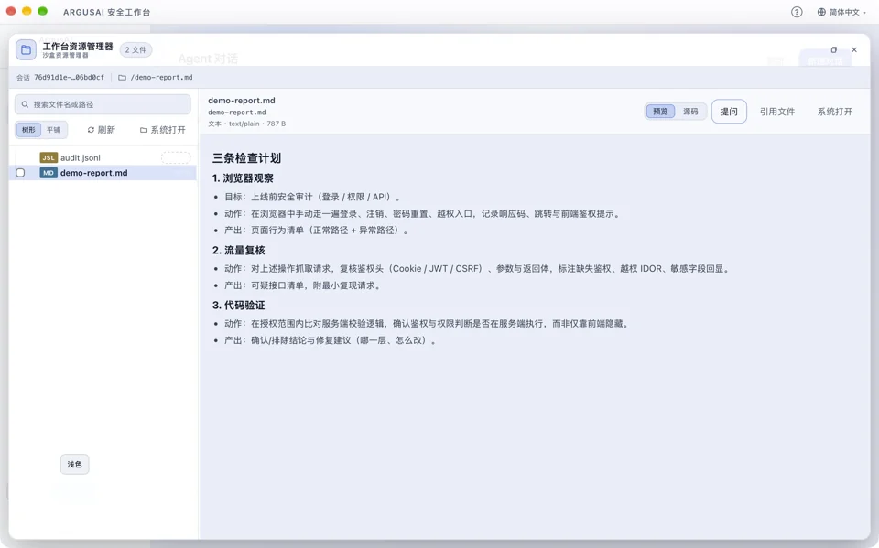
Task: Switch to 树形 tree view
Action: (x=28, y=130)
